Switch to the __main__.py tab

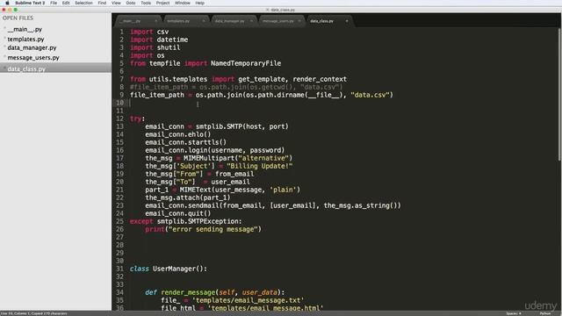click(x=139, y=21)
